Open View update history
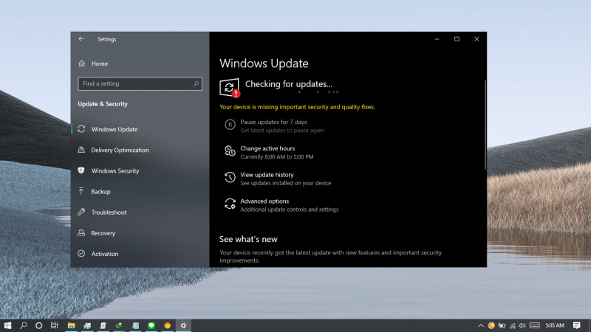The image size is (591, 332). click(267, 175)
